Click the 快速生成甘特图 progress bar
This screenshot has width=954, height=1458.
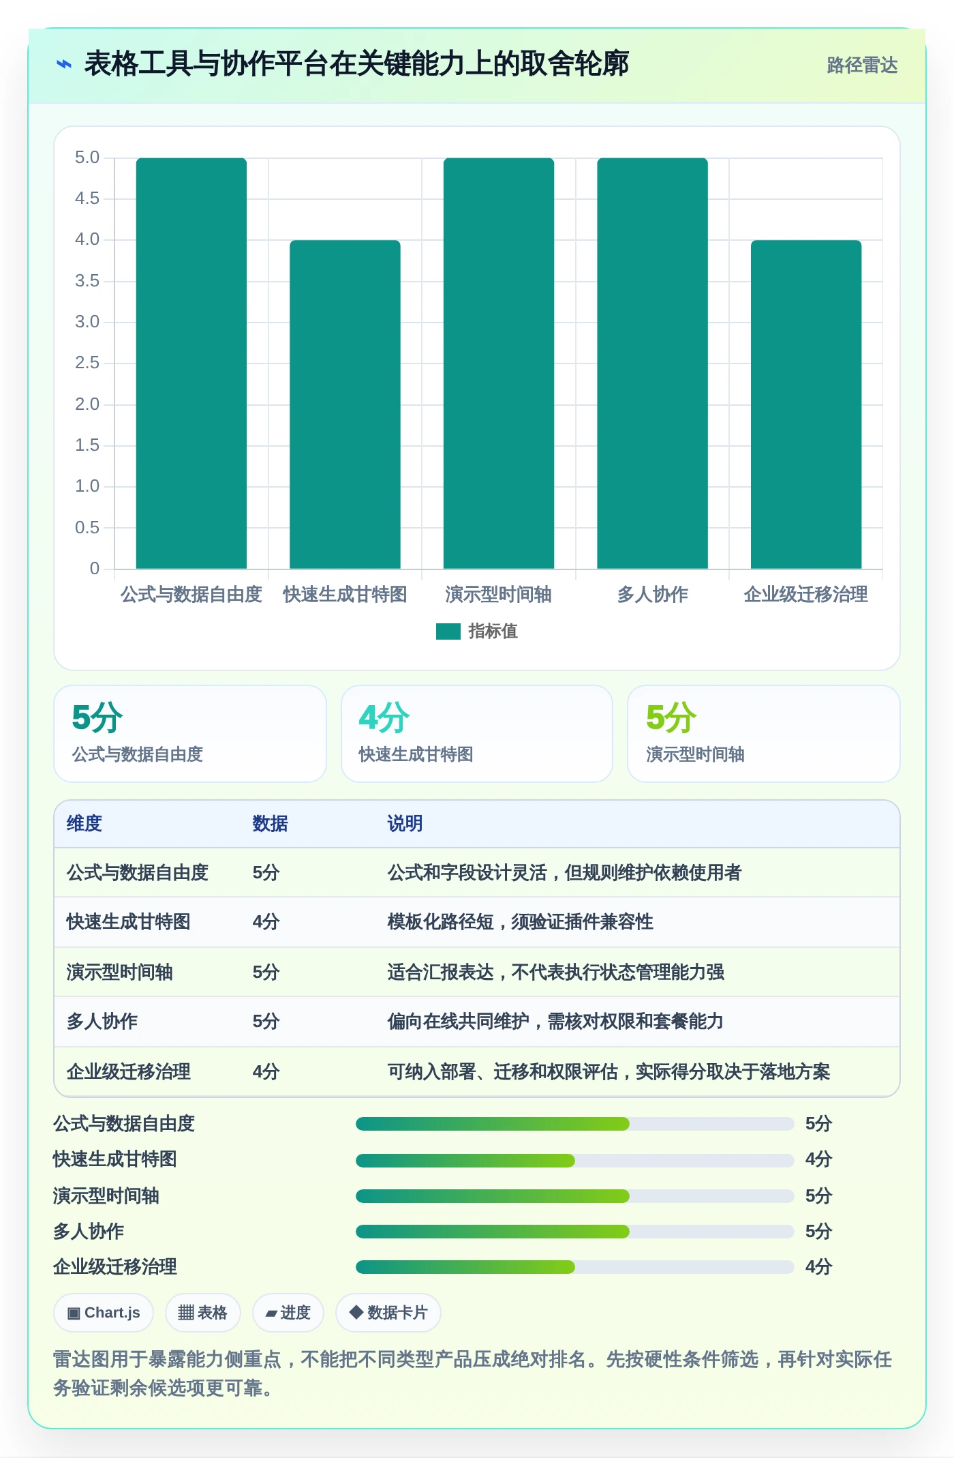pyautogui.click(x=575, y=1160)
